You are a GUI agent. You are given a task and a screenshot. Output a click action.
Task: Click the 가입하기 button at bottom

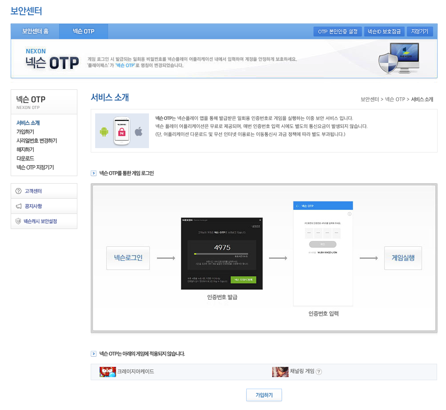264,395
